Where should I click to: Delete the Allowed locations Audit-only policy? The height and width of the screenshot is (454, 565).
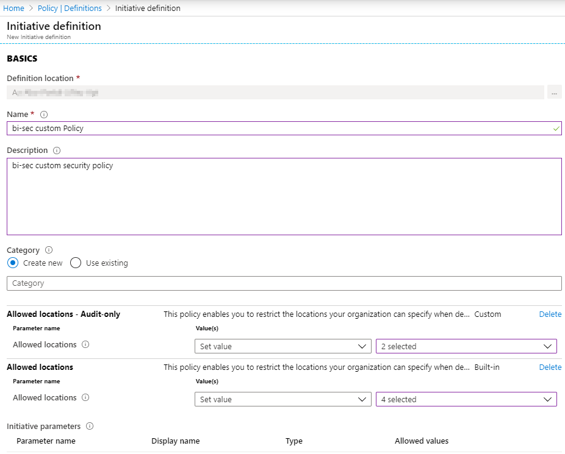point(550,314)
